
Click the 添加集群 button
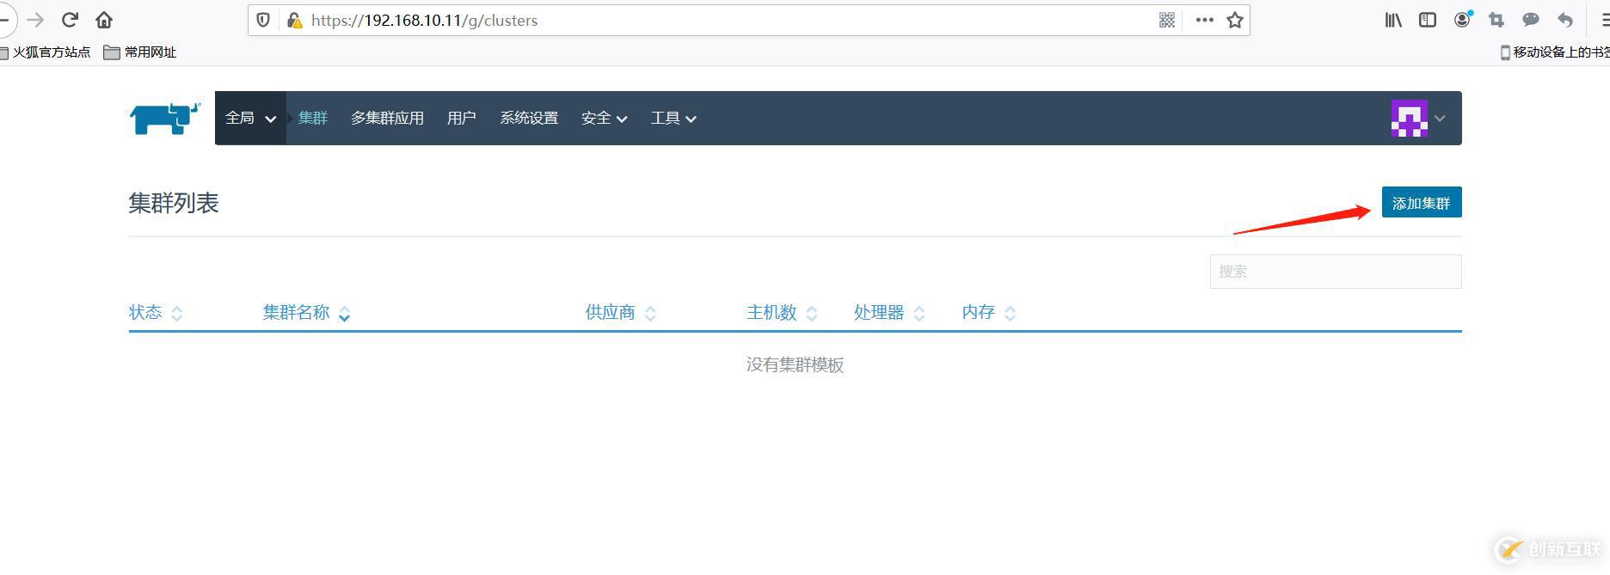pos(1422,202)
